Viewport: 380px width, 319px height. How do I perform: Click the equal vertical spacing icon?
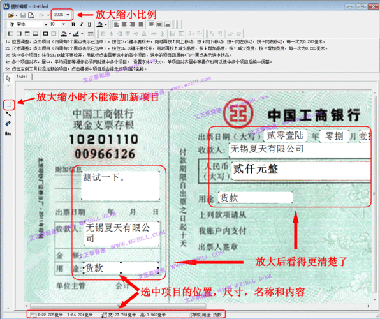click(163, 33)
